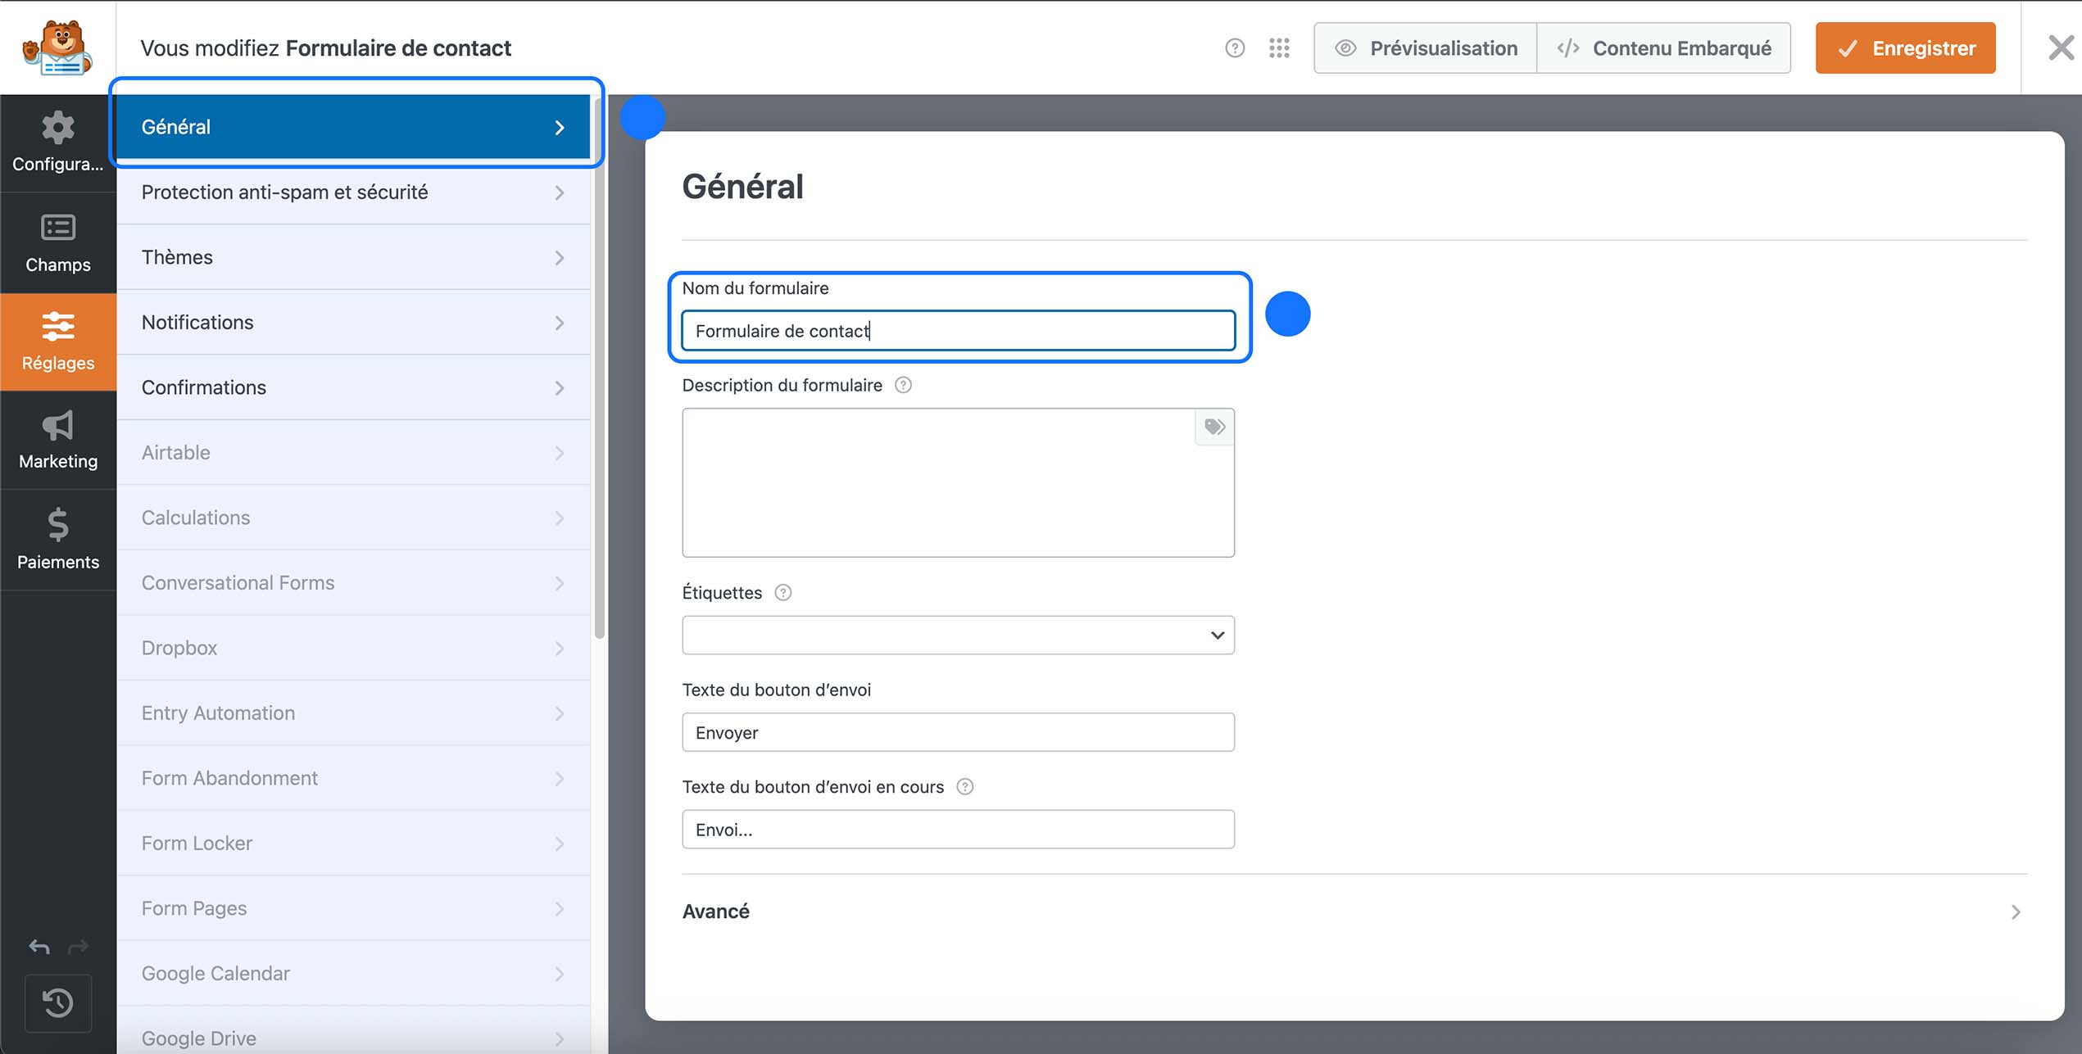Open the Marketing integrations panel
The image size is (2082, 1054).
[x=57, y=441]
